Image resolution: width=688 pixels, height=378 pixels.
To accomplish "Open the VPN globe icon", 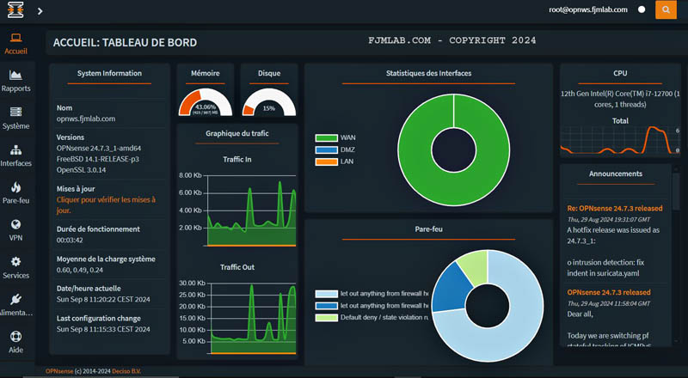I will (x=15, y=225).
